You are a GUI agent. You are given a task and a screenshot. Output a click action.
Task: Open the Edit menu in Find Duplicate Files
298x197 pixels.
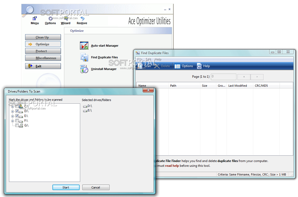click(x=148, y=59)
